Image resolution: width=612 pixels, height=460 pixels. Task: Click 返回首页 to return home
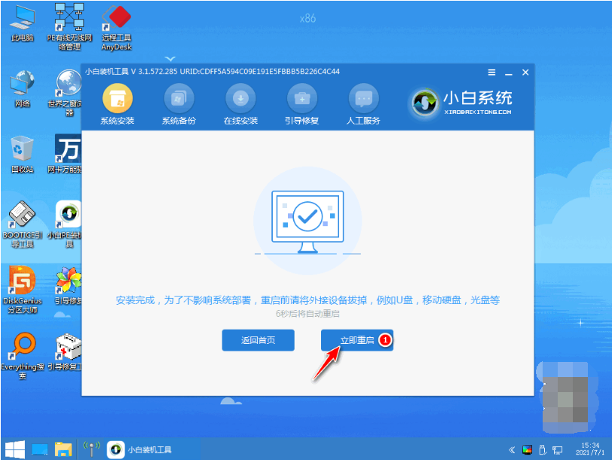[x=258, y=340]
